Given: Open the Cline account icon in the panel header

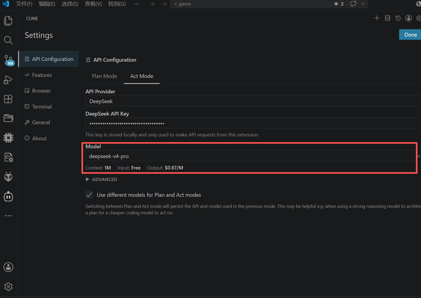Looking at the screenshot, I should coord(409,18).
